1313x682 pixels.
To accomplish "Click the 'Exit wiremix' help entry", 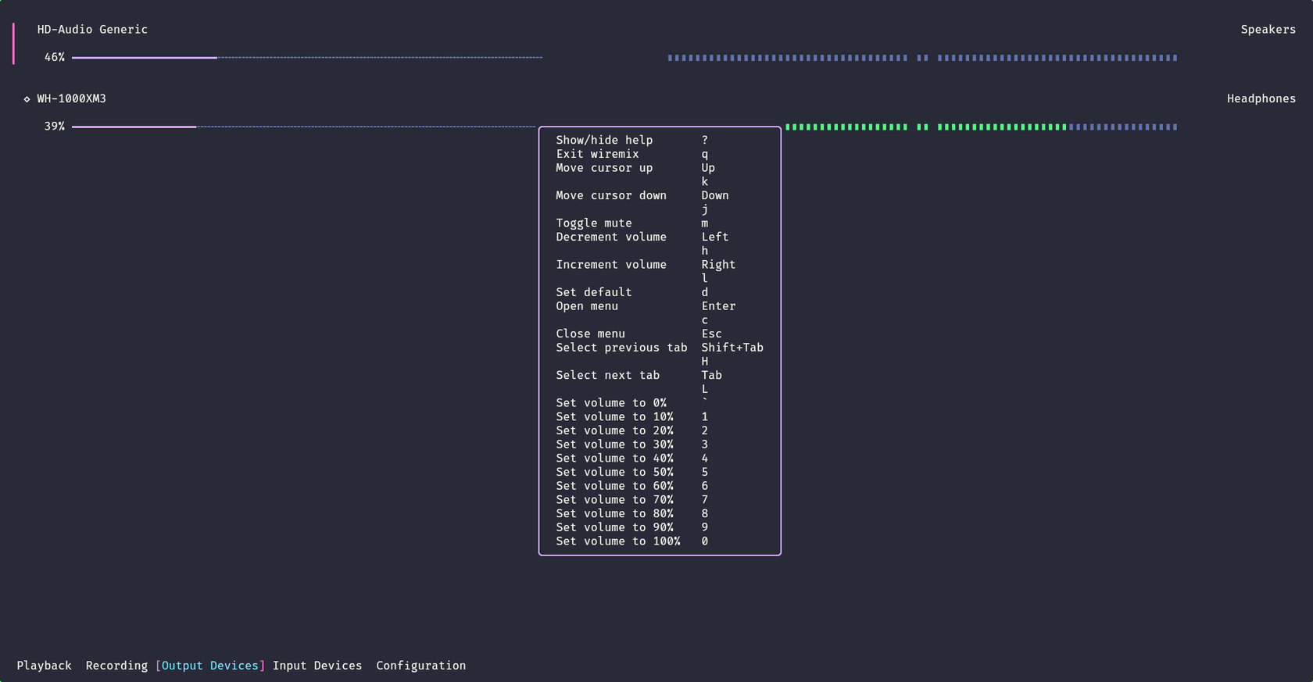I will (597, 155).
